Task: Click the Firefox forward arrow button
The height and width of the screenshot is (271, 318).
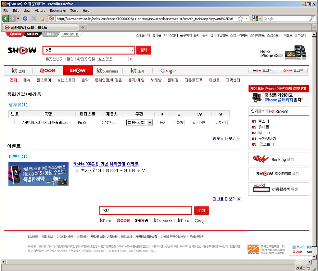Action: point(12,19)
